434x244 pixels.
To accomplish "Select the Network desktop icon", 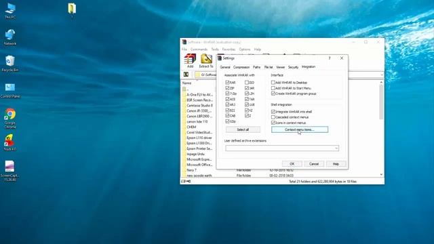I will pos(10,37).
